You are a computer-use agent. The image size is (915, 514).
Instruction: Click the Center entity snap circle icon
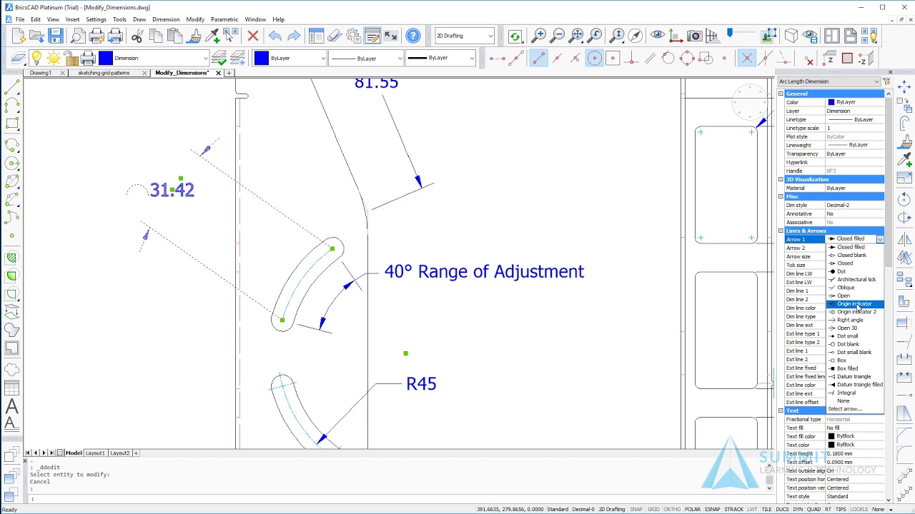click(594, 58)
